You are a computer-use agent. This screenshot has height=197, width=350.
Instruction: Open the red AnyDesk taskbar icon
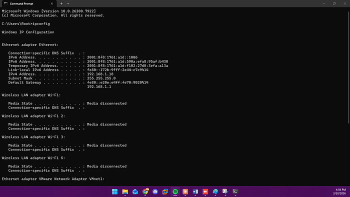pos(205,191)
